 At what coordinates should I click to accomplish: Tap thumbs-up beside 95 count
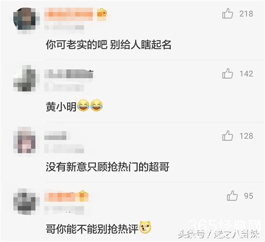[232, 196]
